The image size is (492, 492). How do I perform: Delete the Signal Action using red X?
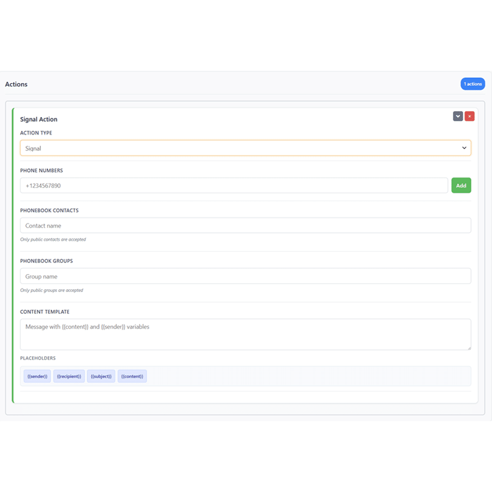(469, 116)
